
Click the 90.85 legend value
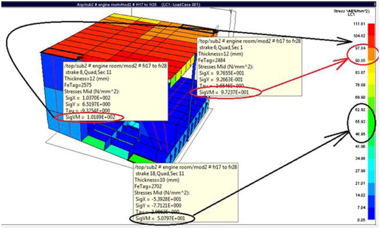pyautogui.click(x=360, y=61)
